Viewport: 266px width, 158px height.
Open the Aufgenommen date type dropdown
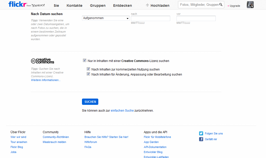point(106,18)
